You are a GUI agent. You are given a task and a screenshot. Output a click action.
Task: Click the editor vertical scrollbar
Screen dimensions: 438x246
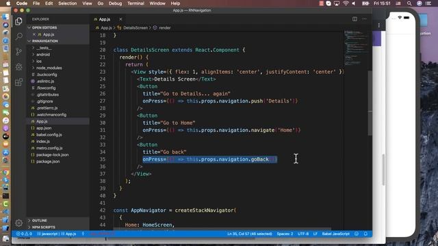point(370,103)
